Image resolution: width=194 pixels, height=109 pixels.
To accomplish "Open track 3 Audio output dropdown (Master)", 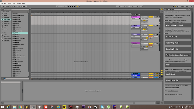I will pos(144,40).
